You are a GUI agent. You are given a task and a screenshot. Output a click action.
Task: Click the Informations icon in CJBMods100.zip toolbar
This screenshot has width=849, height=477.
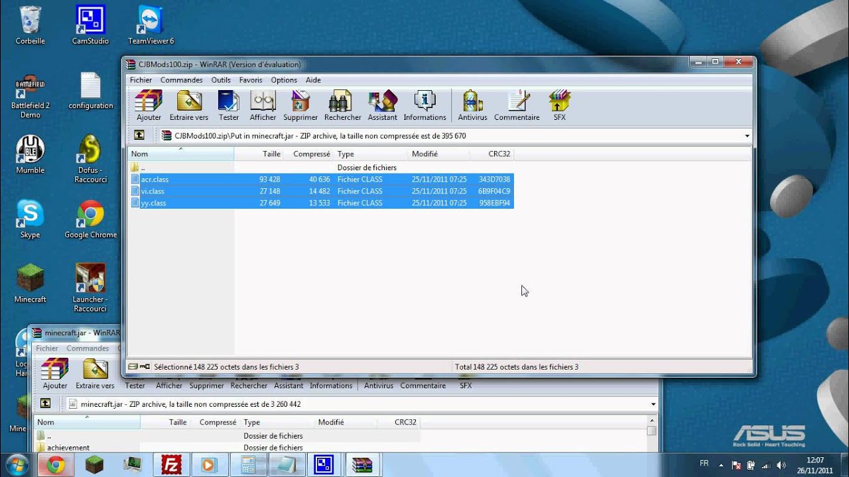click(x=424, y=106)
